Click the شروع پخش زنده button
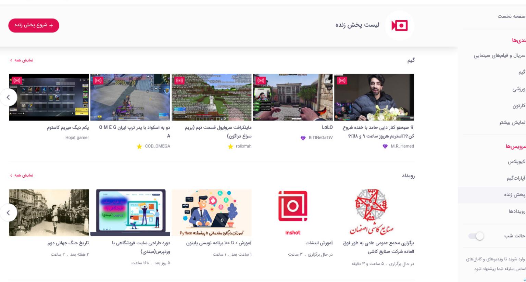526x282 pixels. tap(34, 25)
